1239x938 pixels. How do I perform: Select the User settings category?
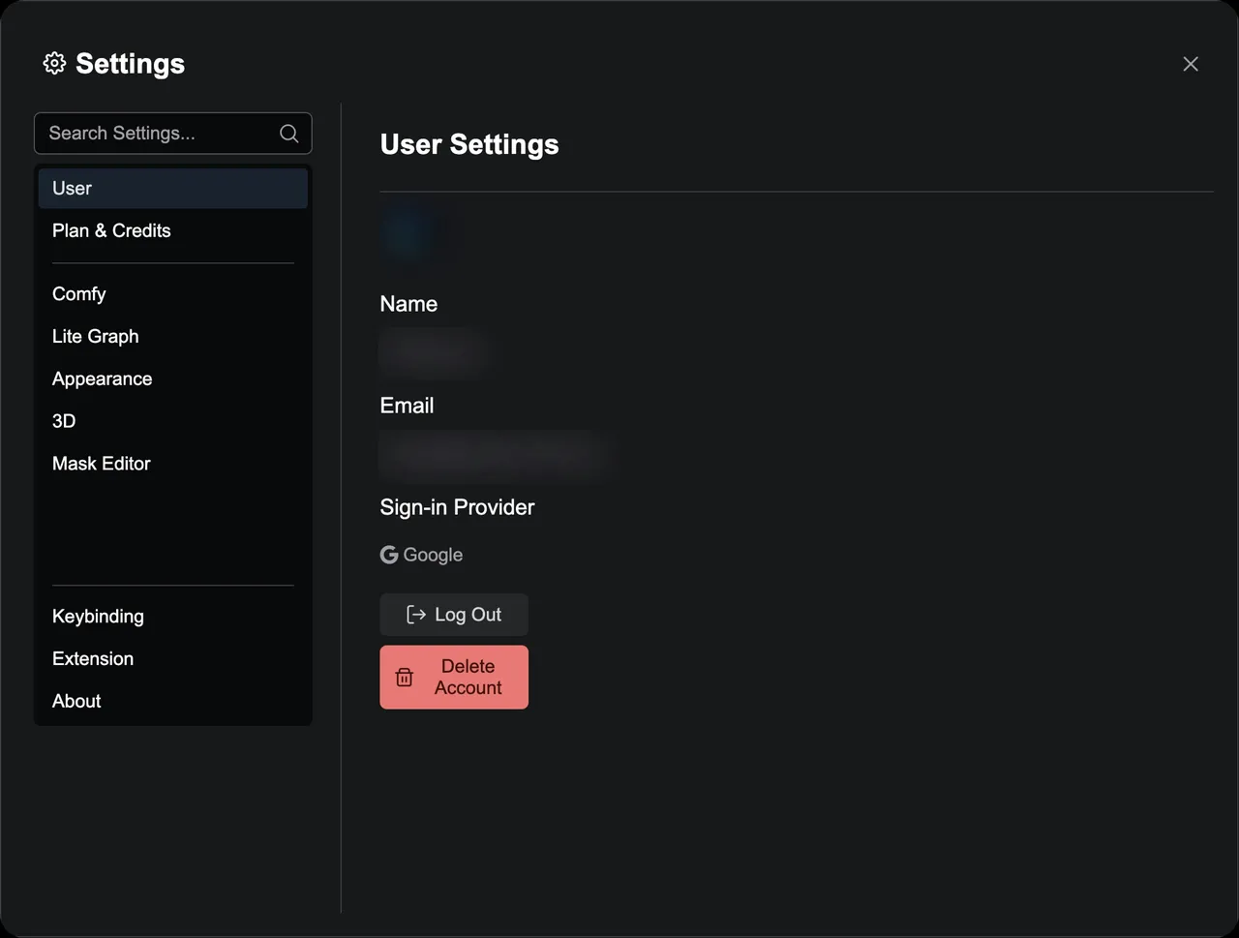pyautogui.click(x=173, y=188)
